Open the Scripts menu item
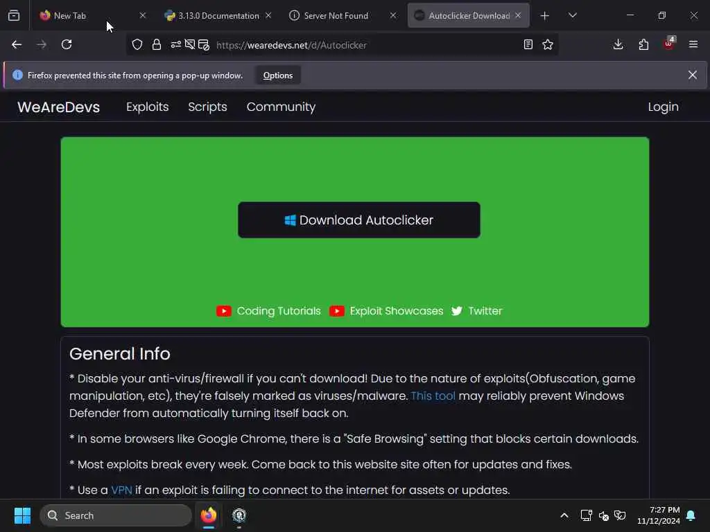The height and width of the screenshot is (532, 710). tap(207, 107)
